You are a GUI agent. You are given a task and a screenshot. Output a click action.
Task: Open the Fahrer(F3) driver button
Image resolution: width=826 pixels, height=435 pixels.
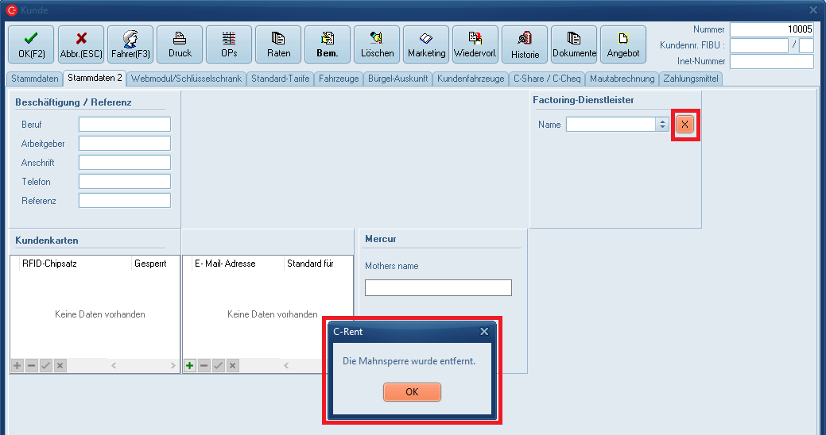click(130, 44)
